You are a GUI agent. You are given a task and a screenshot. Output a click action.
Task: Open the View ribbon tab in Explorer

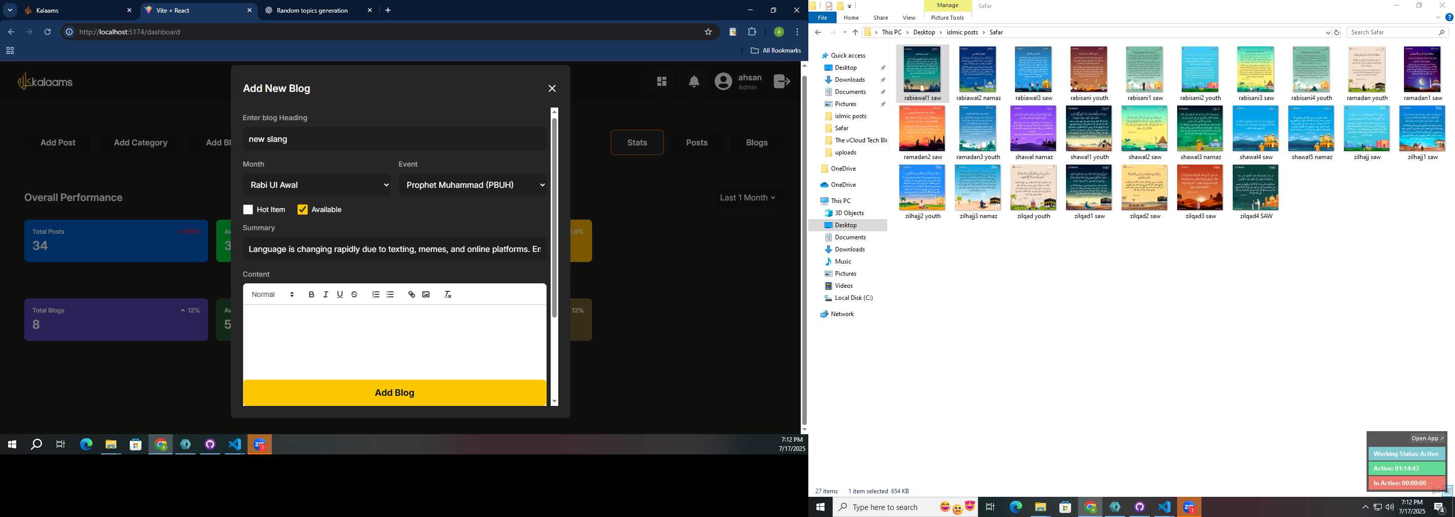click(x=909, y=18)
